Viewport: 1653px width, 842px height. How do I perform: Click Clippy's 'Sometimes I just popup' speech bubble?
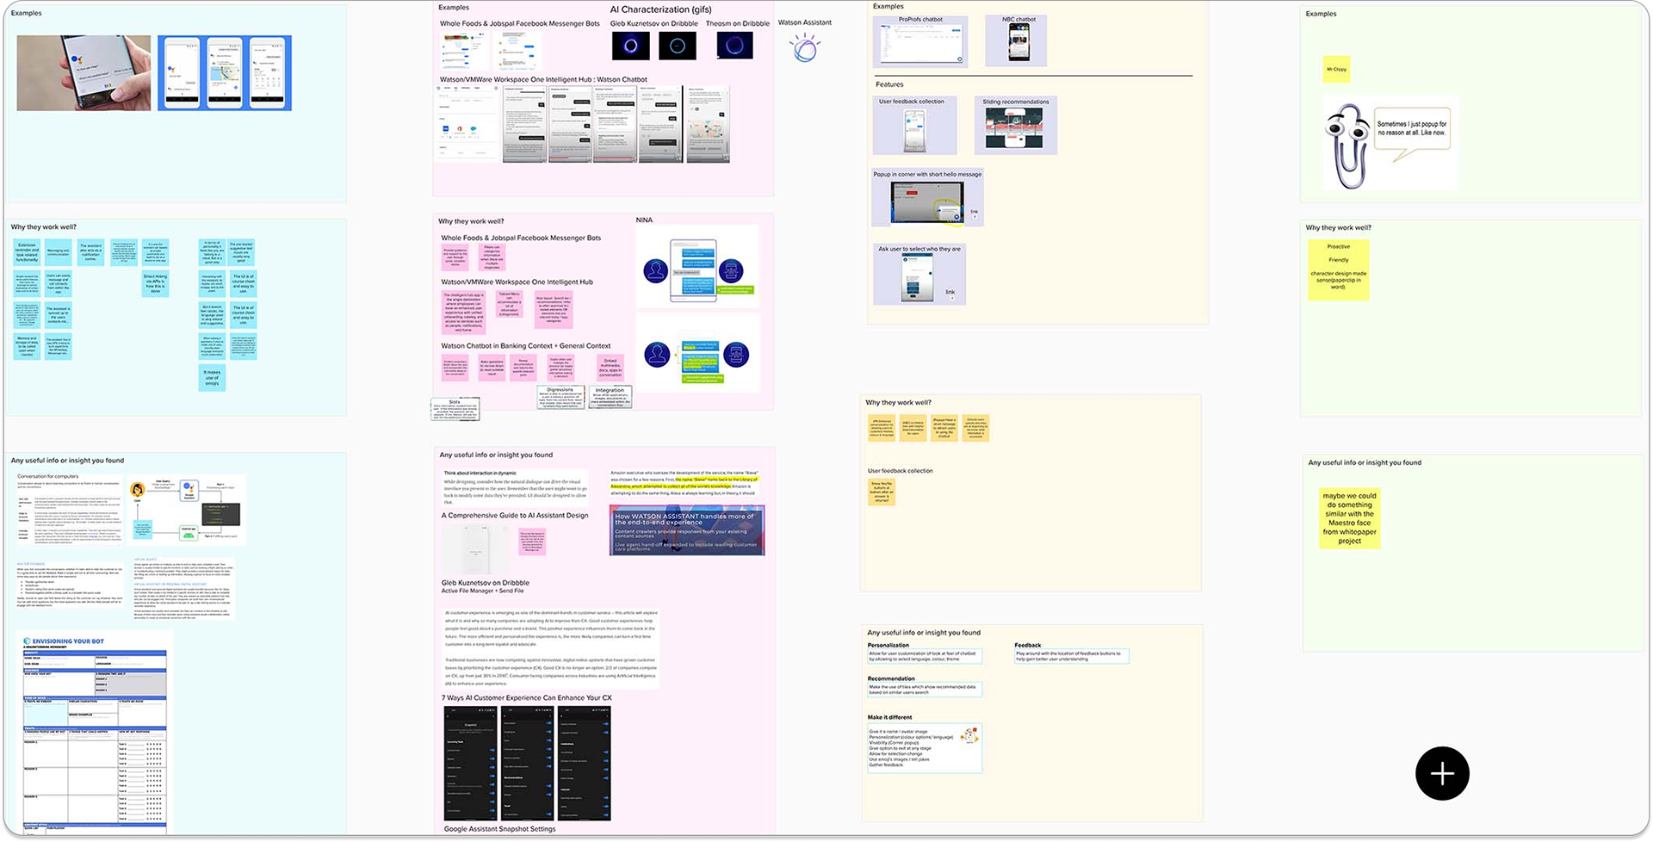coord(1412,131)
